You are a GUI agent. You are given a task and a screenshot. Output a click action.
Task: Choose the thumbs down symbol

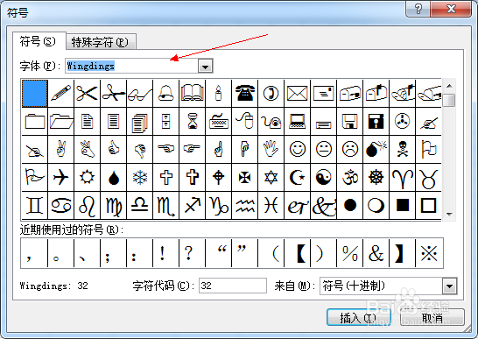point(139,149)
